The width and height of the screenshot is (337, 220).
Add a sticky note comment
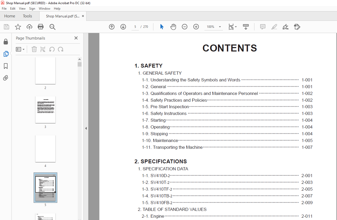pyautogui.click(x=263, y=27)
